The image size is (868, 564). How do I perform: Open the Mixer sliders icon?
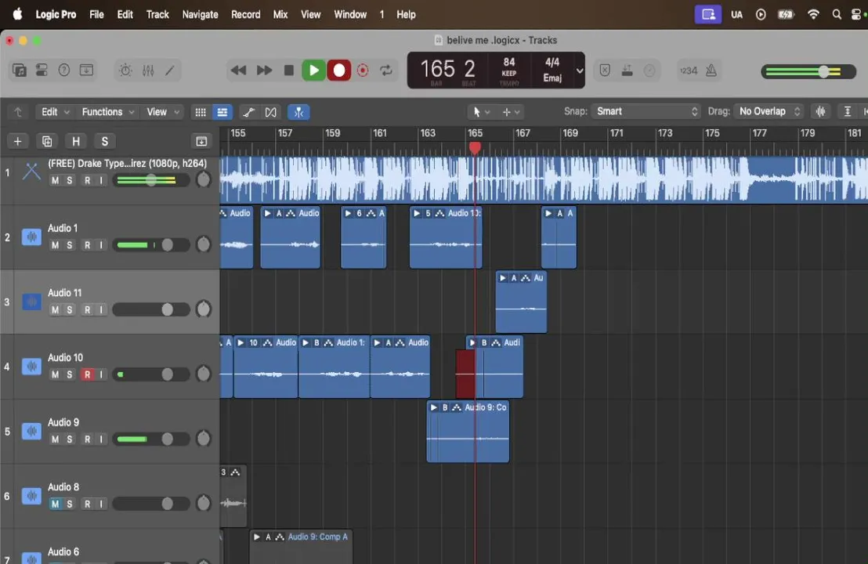pos(148,70)
